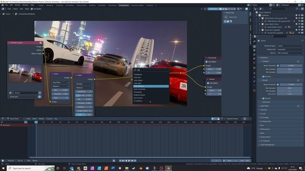305x171 pixels.
Task: Hide the Ferrari 812 Superfast collection in viewport
Action: tap(299, 30)
